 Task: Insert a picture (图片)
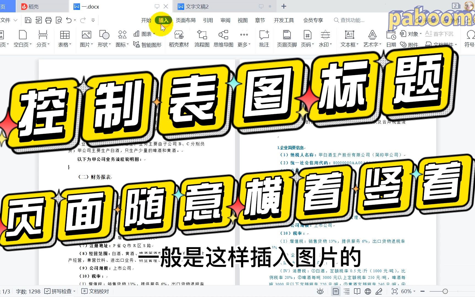click(x=86, y=38)
